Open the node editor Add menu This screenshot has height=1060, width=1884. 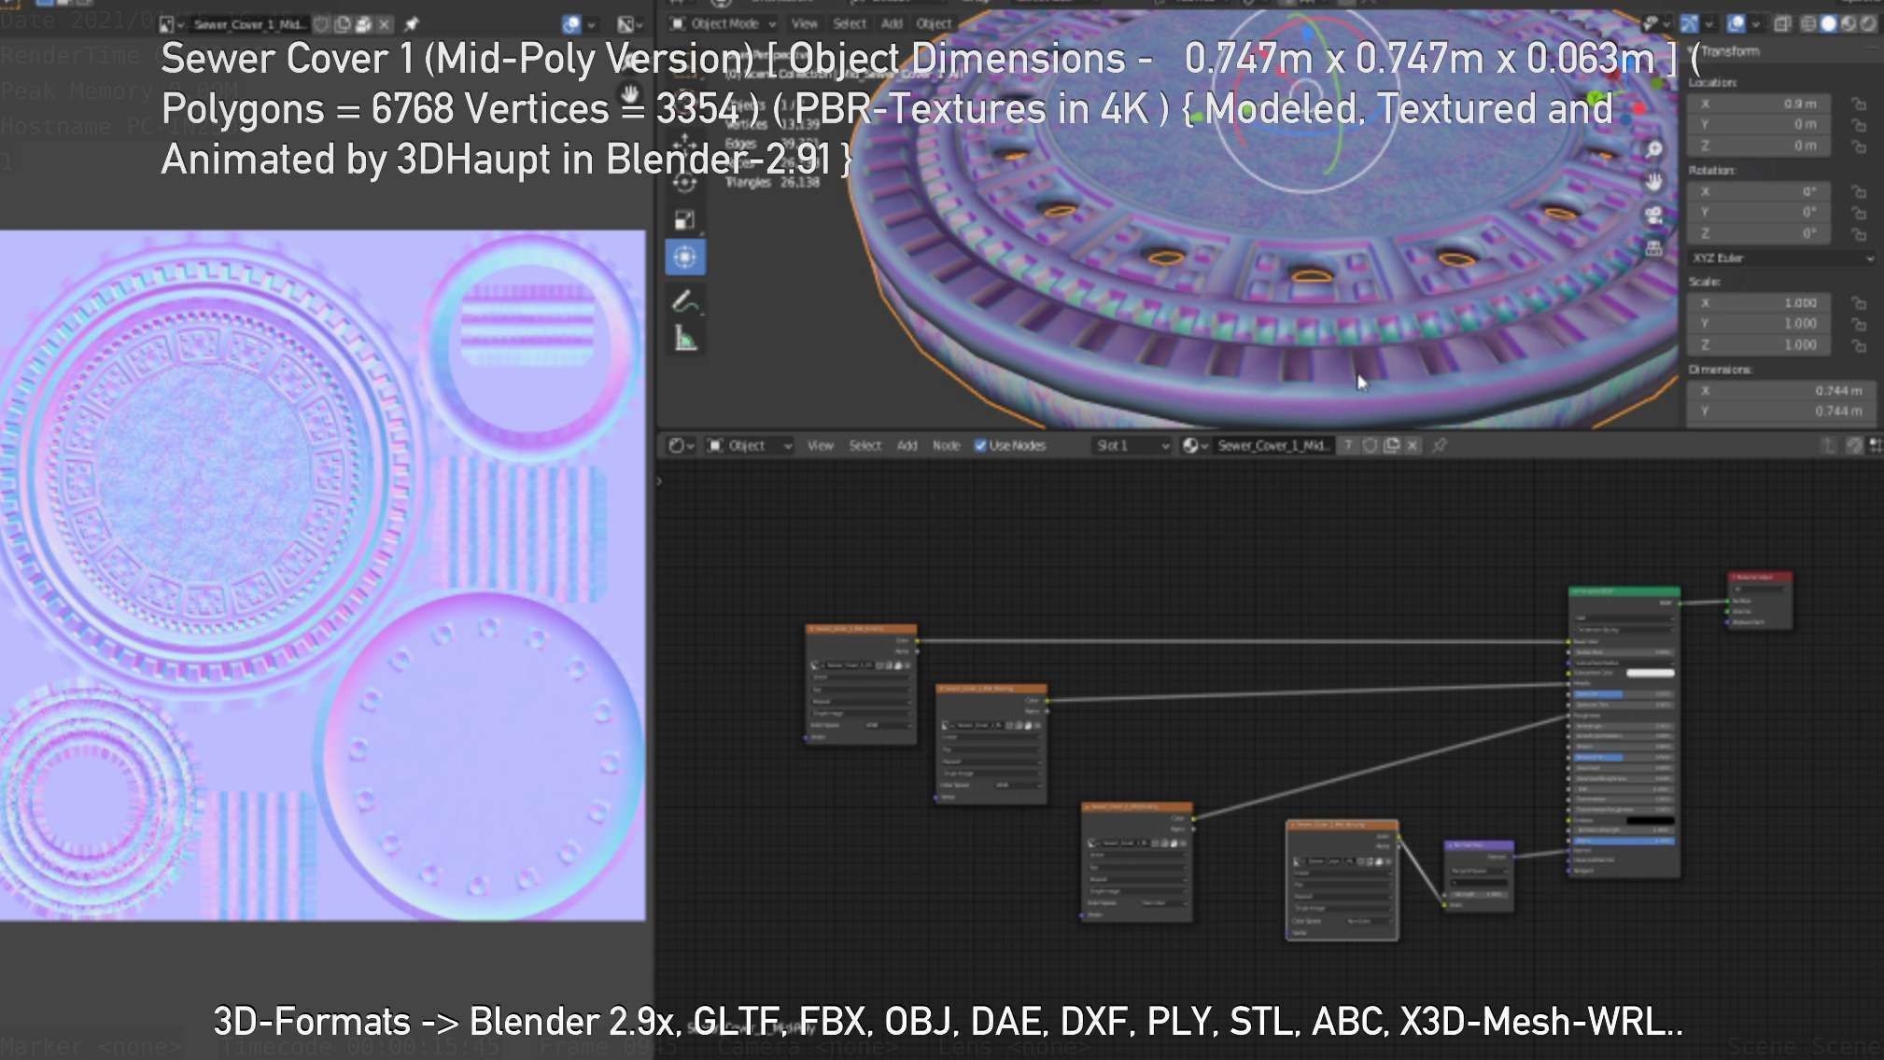[x=907, y=446]
